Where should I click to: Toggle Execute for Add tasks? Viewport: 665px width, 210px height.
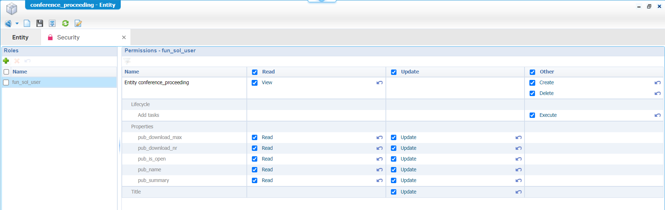click(532, 115)
